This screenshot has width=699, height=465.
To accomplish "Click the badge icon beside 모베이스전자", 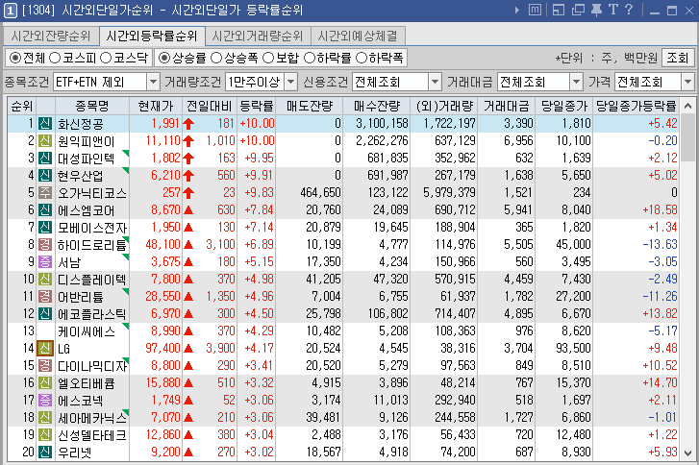I will (x=45, y=227).
